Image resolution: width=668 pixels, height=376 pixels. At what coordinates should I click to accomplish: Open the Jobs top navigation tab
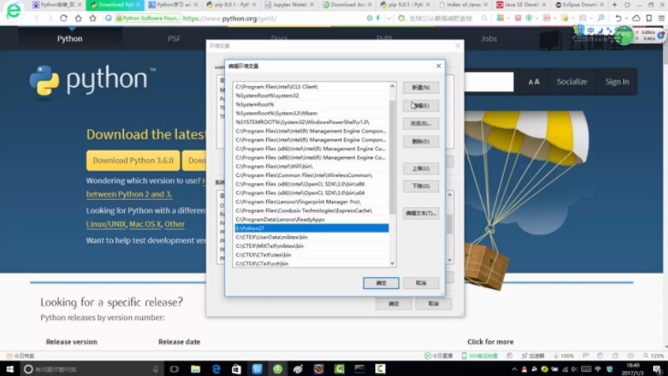(489, 39)
